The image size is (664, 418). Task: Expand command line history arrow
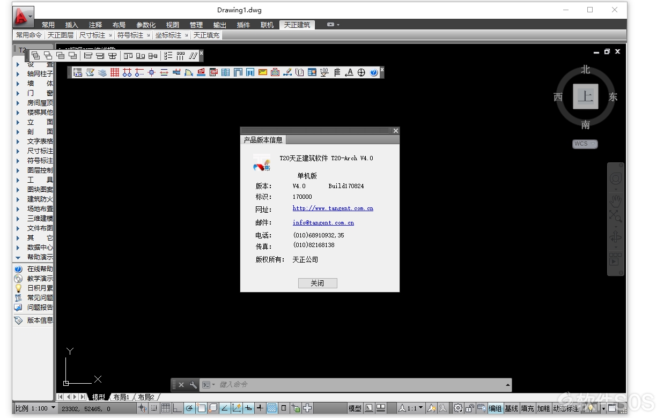(507, 385)
